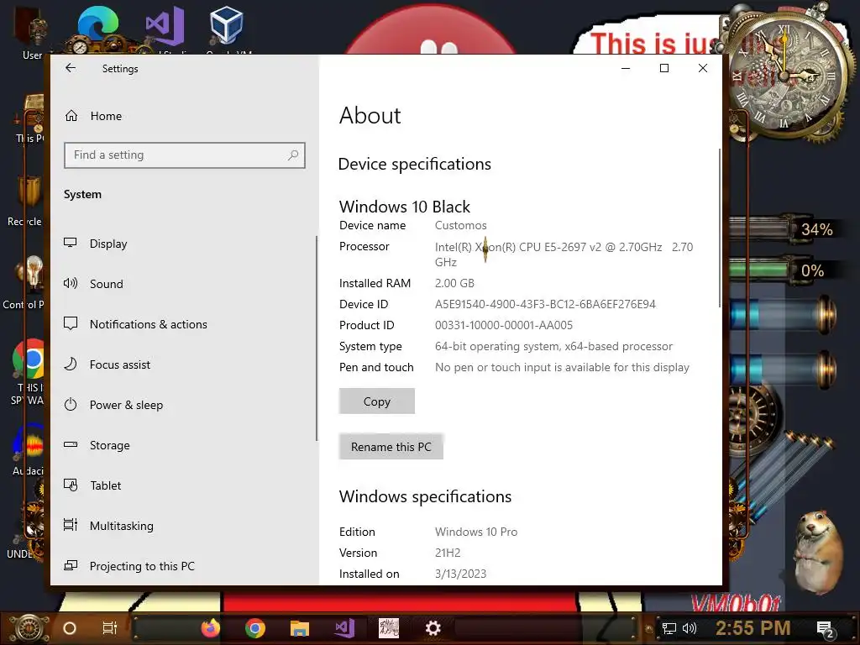
Task: Click the About page vertical scrollbar
Action: [x=719, y=228]
